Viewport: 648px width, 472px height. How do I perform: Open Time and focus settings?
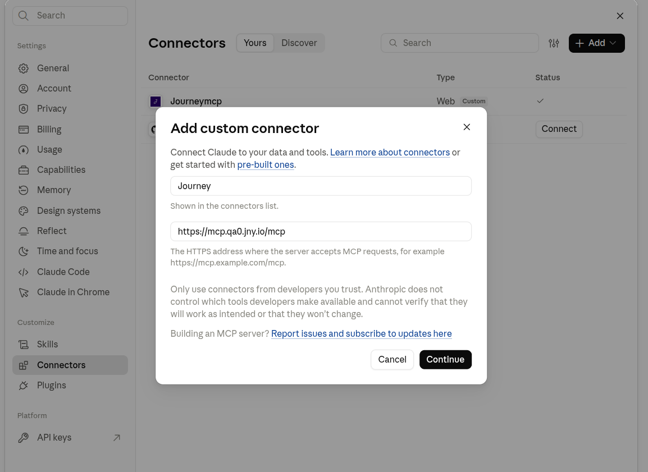click(x=70, y=251)
